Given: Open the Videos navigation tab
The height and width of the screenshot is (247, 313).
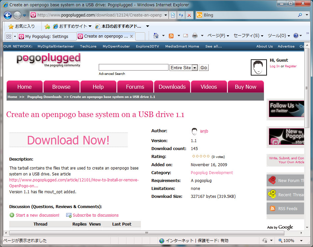Looking at the screenshot, I should tap(209, 87).
